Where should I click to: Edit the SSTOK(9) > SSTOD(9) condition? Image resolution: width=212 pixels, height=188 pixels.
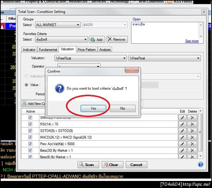(182, 131)
